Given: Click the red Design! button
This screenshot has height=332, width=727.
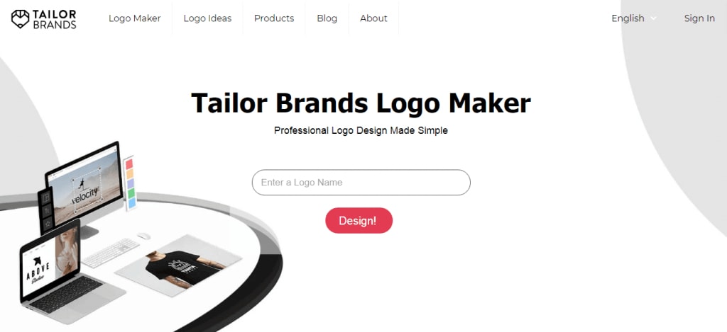Looking at the screenshot, I should point(359,221).
